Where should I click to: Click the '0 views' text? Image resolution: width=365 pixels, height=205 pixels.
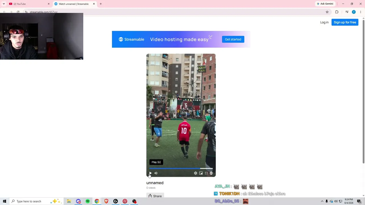pyautogui.click(x=151, y=188)
